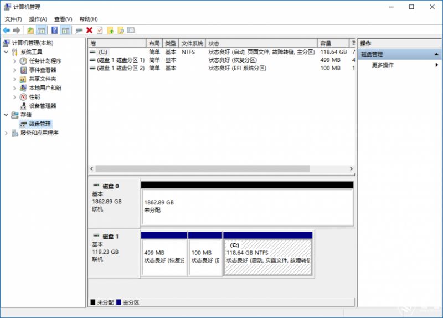Collapse the 系统工具 tree node
The width and height of the screenshot is (443, 318).
(x=7, y=52)
